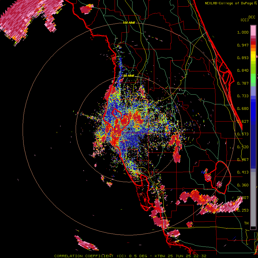
Task: Click the 0.947 scale value
Action: point(243,45)
